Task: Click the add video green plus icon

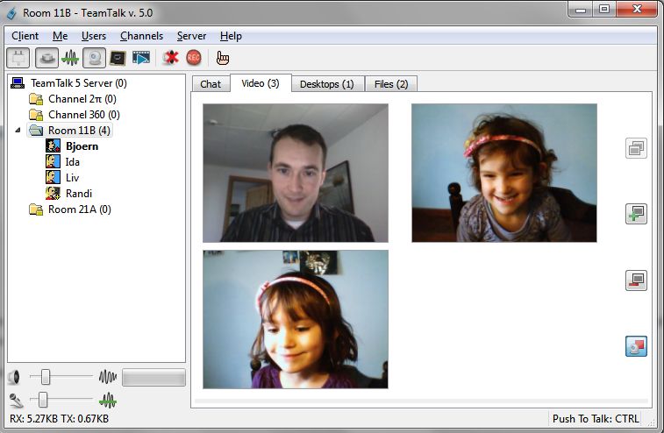Action: point(636,214)
